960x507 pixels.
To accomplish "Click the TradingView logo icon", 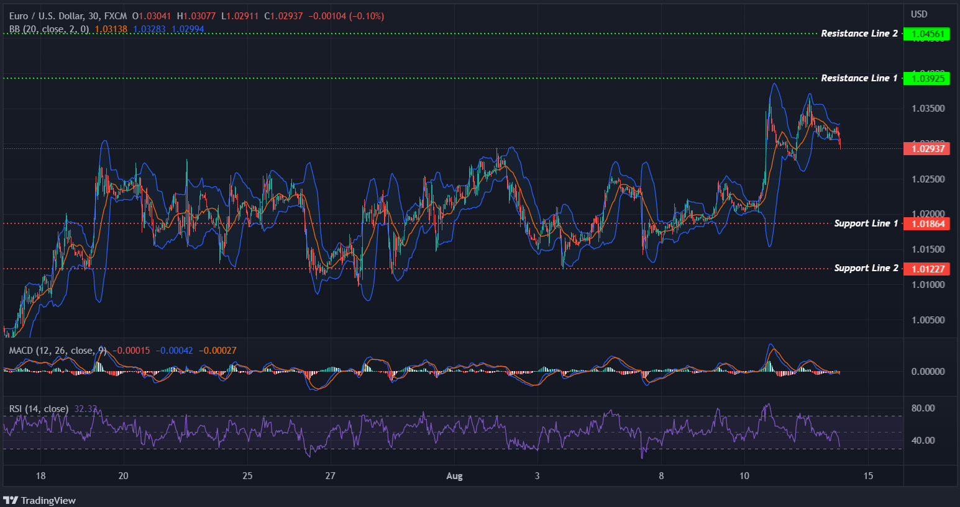I will tap(11, 500).
